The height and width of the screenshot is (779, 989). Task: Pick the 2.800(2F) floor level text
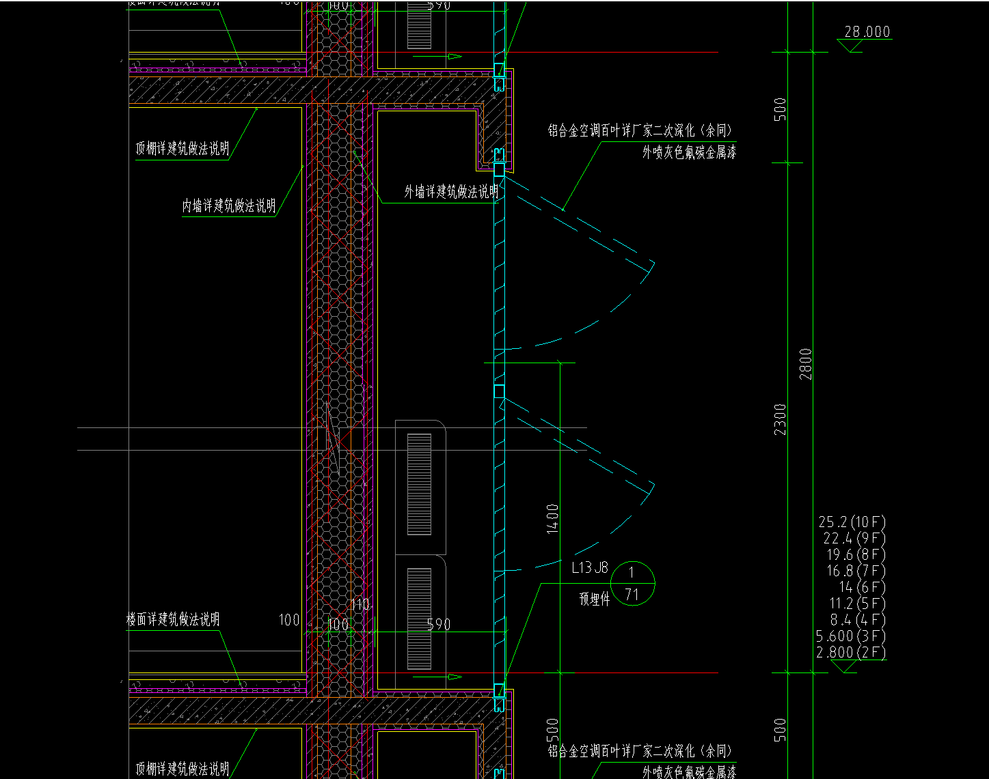851,652
